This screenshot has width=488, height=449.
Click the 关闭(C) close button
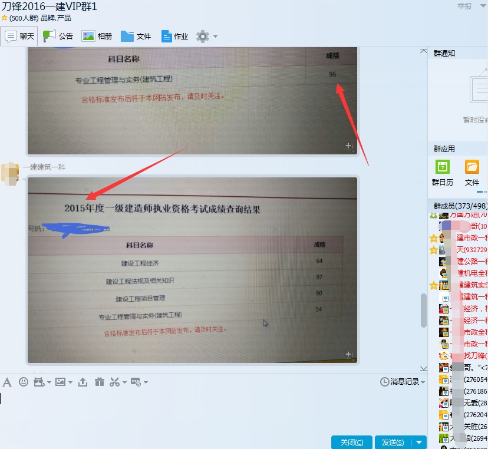click(x=352, y=442)
